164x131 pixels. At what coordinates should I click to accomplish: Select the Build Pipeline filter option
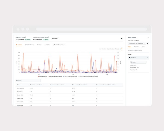(x=134, y=68)
